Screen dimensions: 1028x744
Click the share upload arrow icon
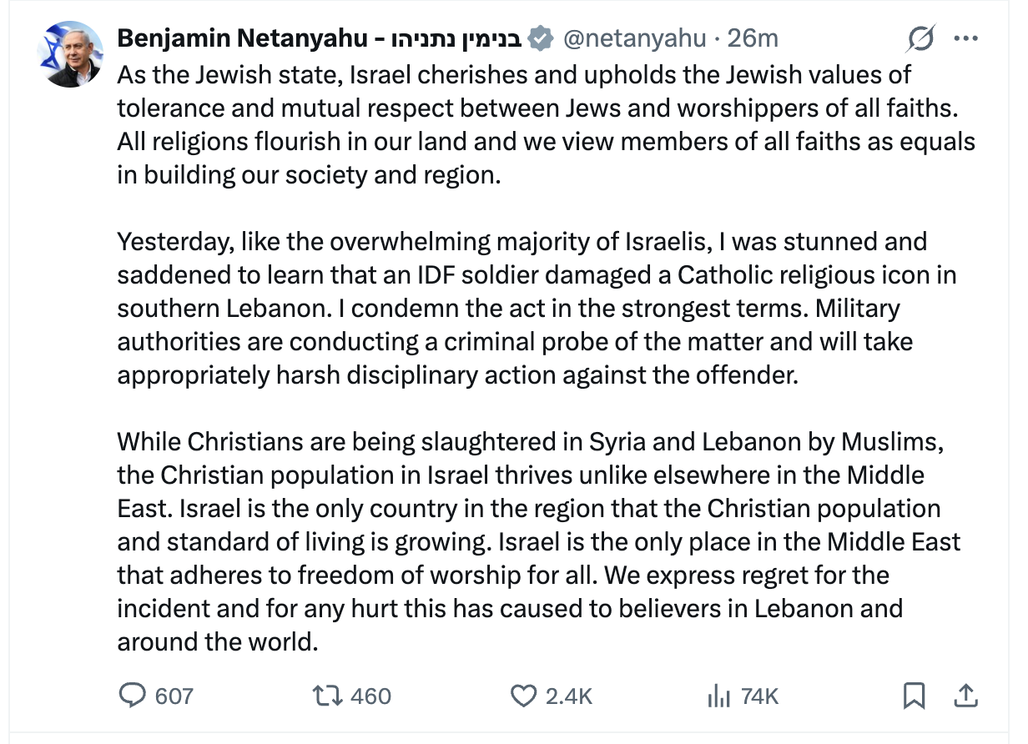tap(965, 696)
